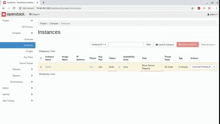Click the Instance Name column header
This screenshot has height=124, width=220.
point(49,58)
